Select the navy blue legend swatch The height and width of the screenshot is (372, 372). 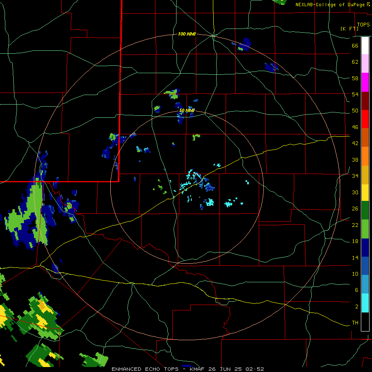tap(365, 248)
